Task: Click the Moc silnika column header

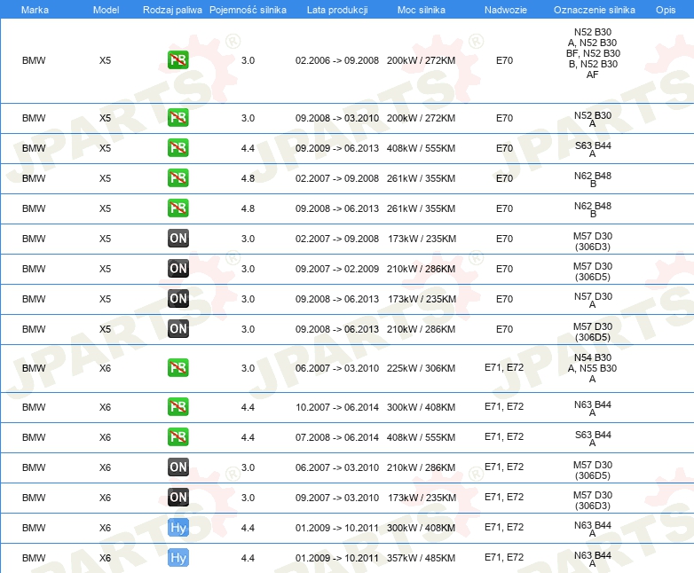Action: (421, 9)
